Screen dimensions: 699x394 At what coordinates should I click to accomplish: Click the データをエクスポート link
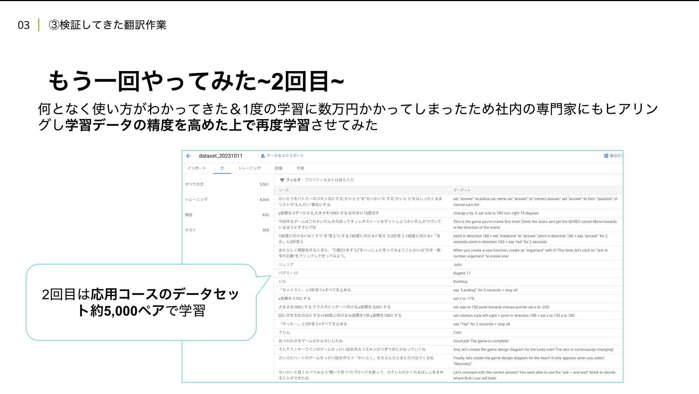285,156
